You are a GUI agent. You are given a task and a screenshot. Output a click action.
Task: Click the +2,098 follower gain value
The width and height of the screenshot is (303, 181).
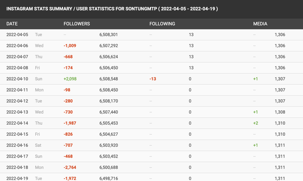[x=70, y=79]
